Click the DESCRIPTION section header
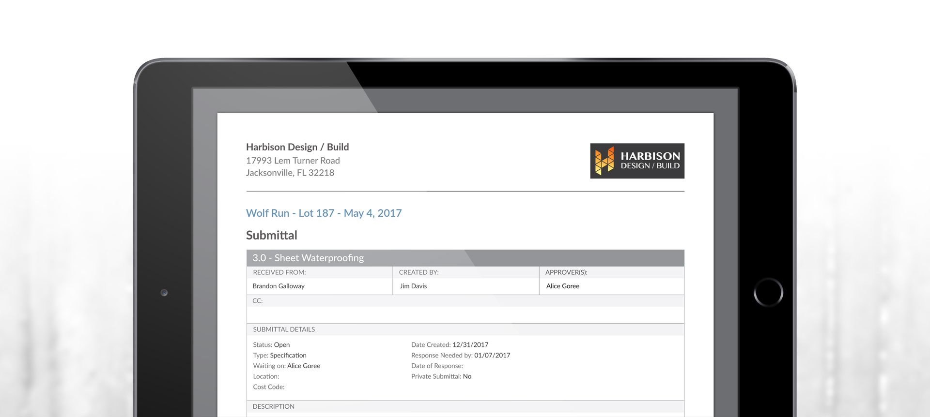Image resolution: width=930 pixels, height=417 pixels. 465,406
